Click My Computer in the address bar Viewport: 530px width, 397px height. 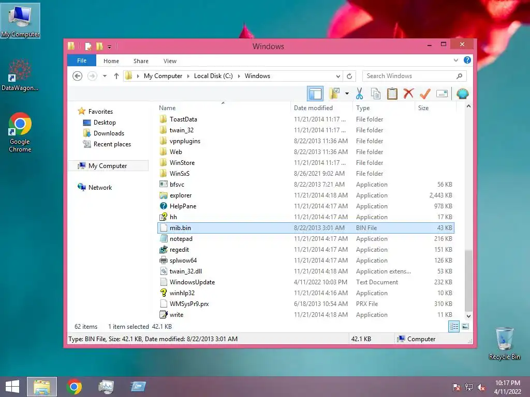coord(163,76)
